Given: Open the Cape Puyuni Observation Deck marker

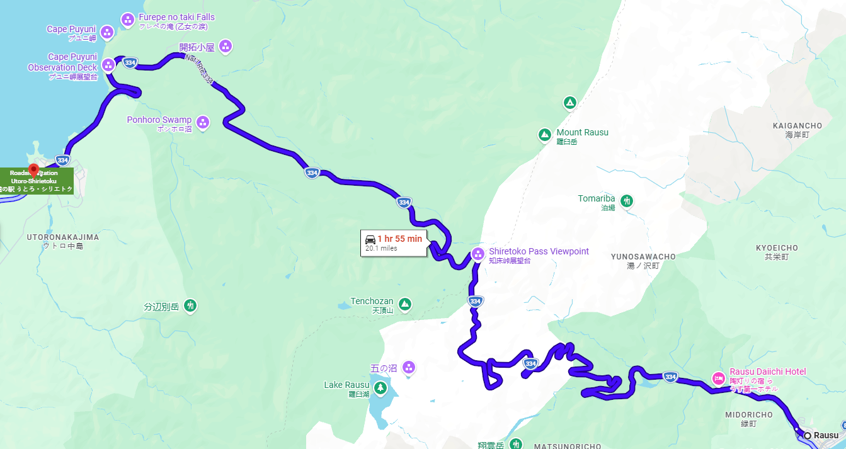Looking at the screenshot, I should [108, 64].
